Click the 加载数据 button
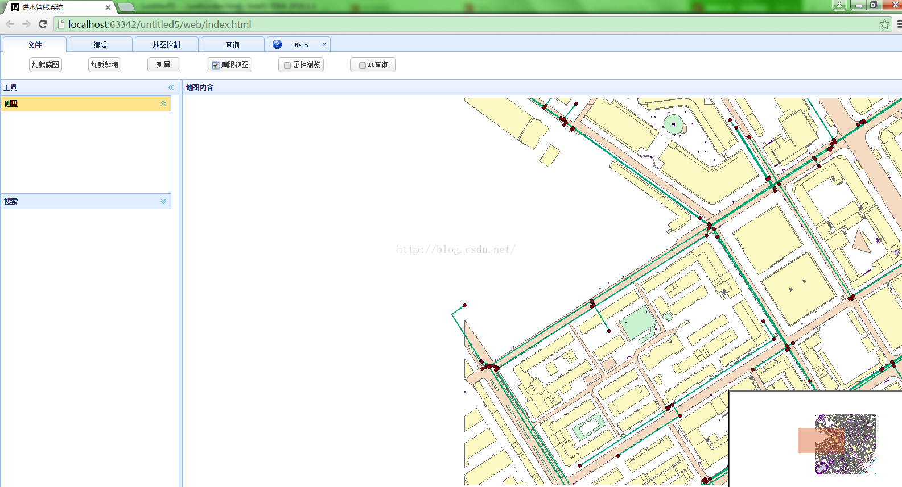This screenshot has height=487, width=902. [105, 65]
